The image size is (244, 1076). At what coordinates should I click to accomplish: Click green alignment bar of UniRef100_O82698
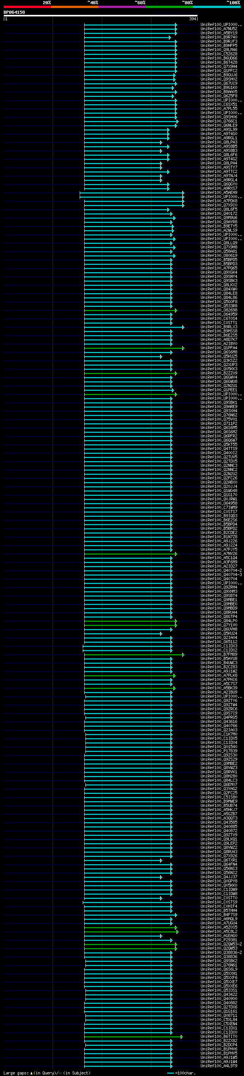[x=130, y=310]
